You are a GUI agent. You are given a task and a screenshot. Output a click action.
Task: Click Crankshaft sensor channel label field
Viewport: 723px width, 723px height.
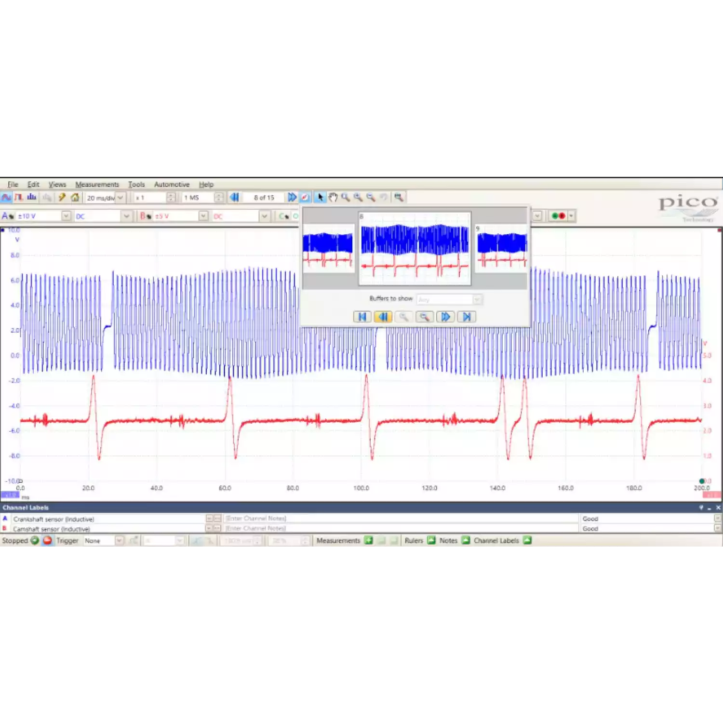108,519
